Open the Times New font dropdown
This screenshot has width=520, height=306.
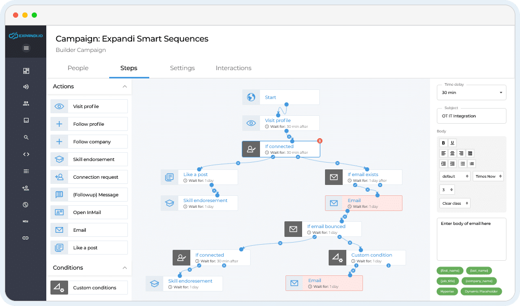[488, 177]
